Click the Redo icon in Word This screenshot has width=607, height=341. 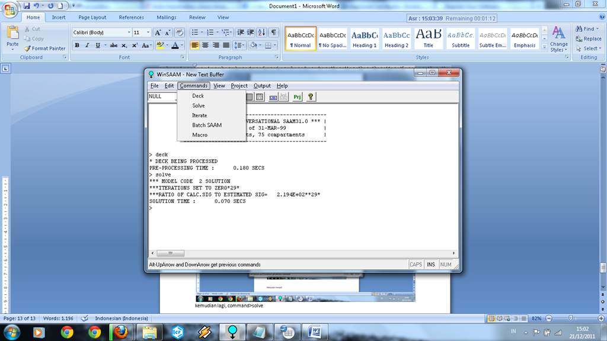pos(51,6)
